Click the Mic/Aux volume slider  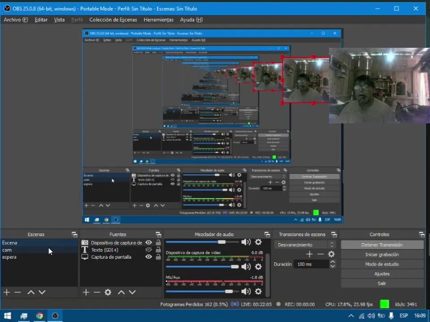click(202, 291)
